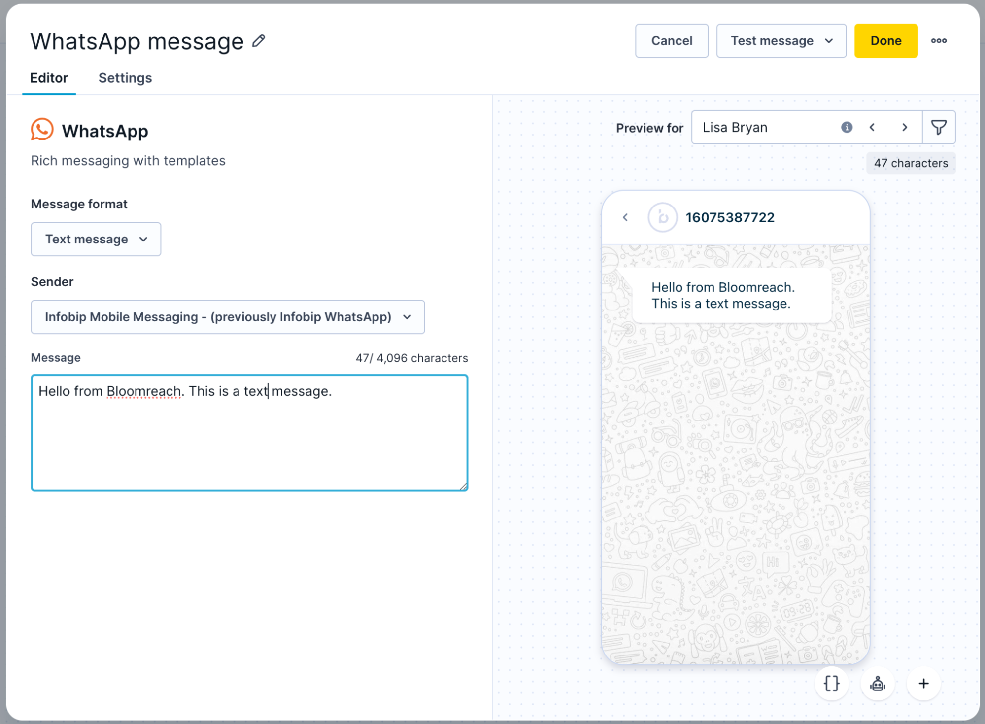Viewport: 985px width, 724px height.
Task: Click the yellow Done button
Action: pos(885,41)
